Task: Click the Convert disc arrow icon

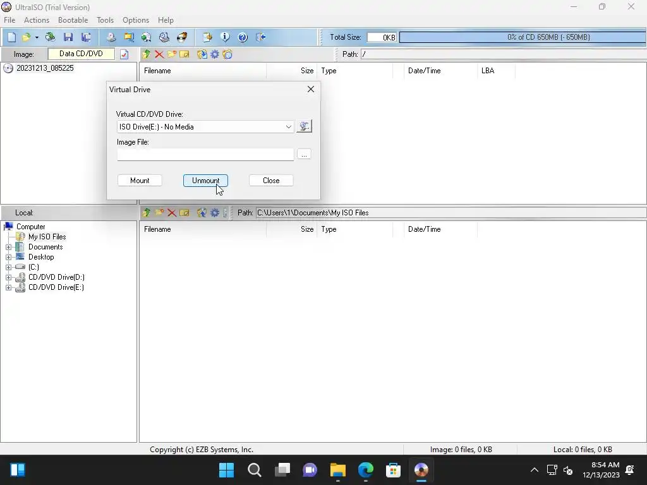Action: tap(146, 37)
